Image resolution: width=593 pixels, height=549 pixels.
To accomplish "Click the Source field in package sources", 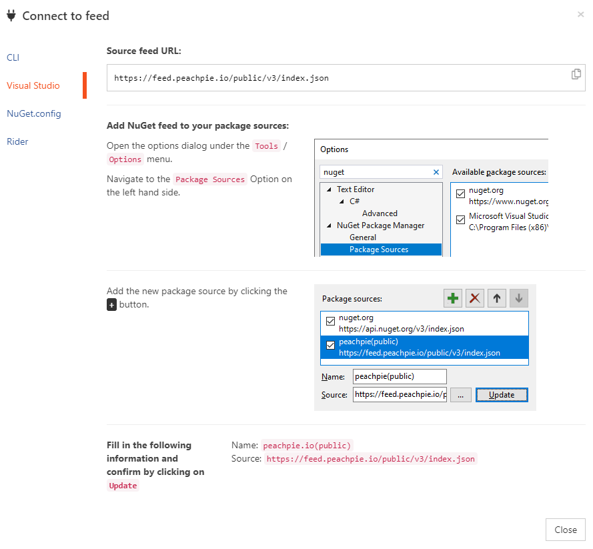I will pos(400,394).
